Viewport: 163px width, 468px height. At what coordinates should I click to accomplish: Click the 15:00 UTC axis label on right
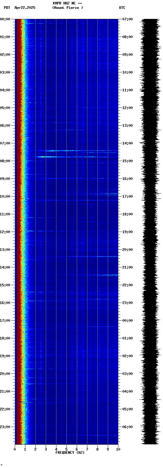[128, 161]
